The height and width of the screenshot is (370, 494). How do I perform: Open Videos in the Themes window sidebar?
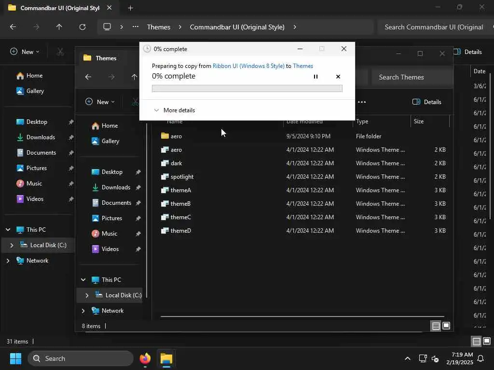[x=111, y=249]
